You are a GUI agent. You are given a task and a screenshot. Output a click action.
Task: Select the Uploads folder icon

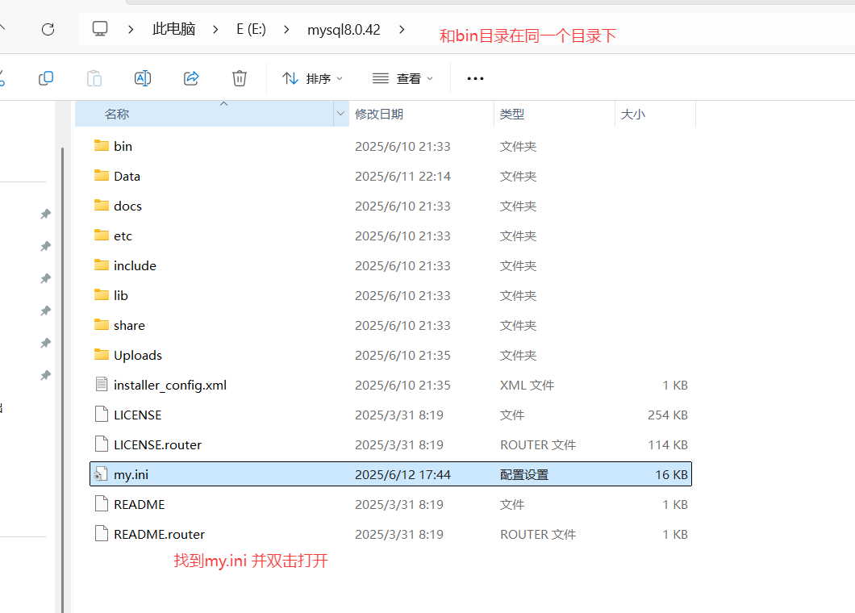click(x=102, y=355)
